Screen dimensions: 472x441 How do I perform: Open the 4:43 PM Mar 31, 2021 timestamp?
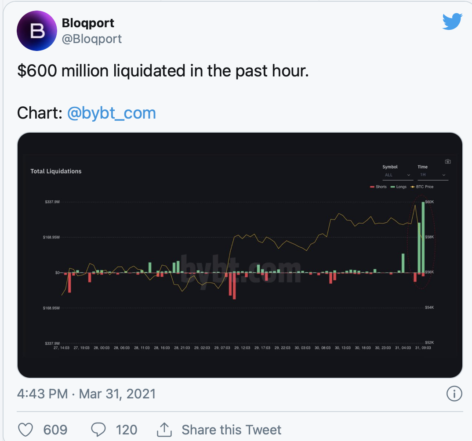pos(87,393)
